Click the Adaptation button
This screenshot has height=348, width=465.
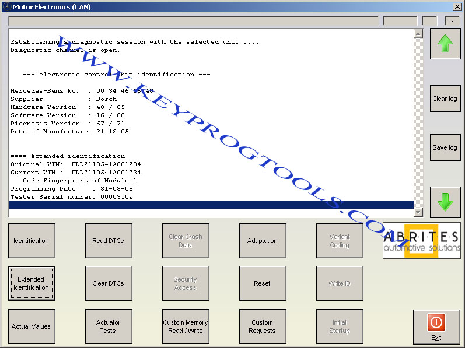click(263, 241)
